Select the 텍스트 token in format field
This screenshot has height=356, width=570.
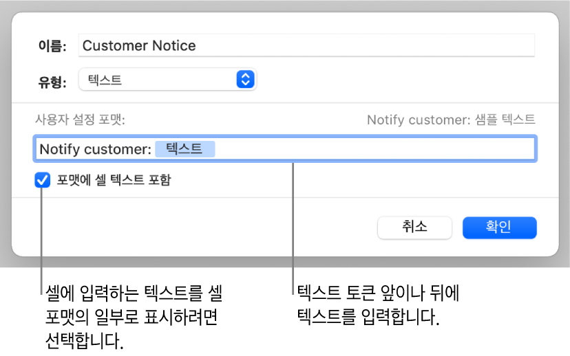pos(184,148)
